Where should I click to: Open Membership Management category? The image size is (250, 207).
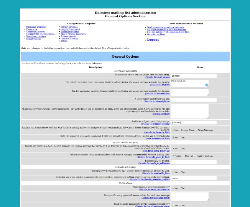(41, 34)
